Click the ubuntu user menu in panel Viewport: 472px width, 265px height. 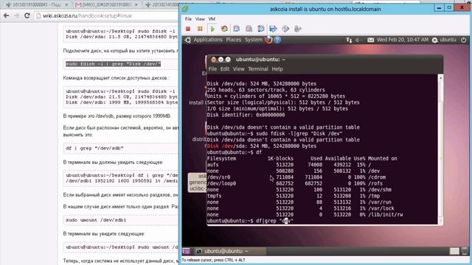pyautogui.click(x=444, y=40)
